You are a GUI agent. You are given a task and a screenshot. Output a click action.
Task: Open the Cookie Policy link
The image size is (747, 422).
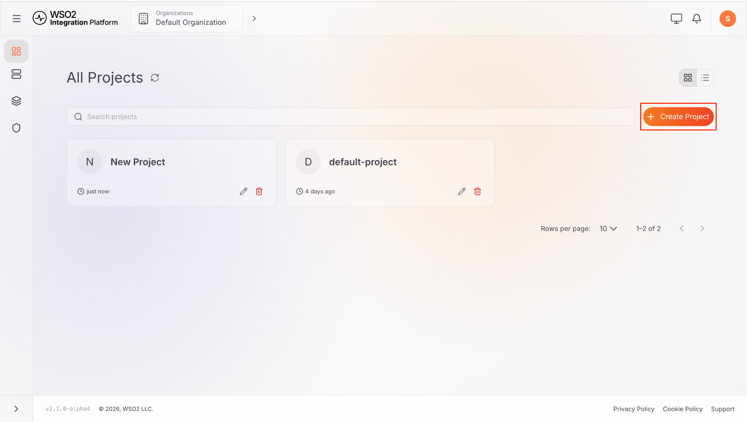pos(682,409)
